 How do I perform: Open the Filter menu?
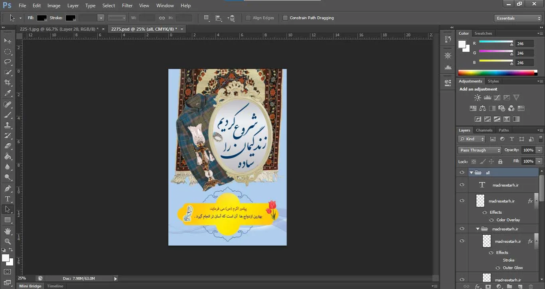[x=127, y=6]
